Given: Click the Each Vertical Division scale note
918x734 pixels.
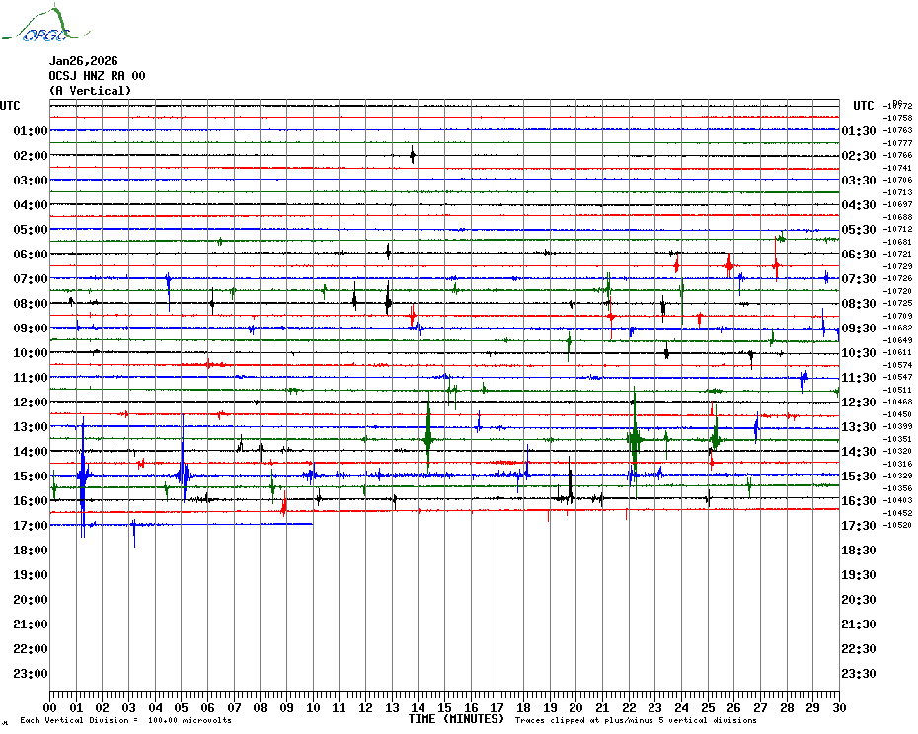Looking at the screenshot, I should coord(125,721).
